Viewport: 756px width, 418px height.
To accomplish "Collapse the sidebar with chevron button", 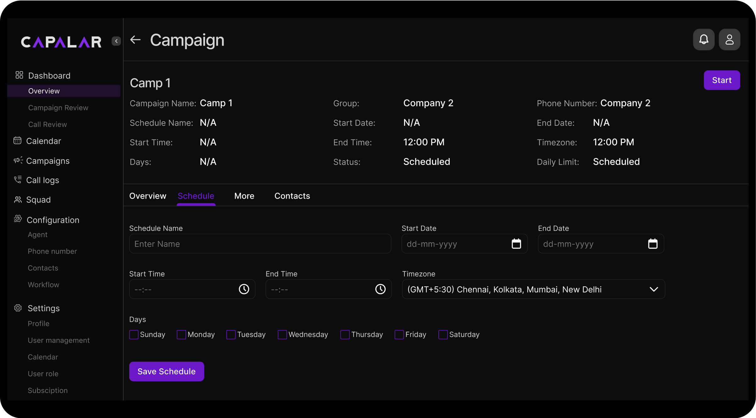I will coord(116,41).
